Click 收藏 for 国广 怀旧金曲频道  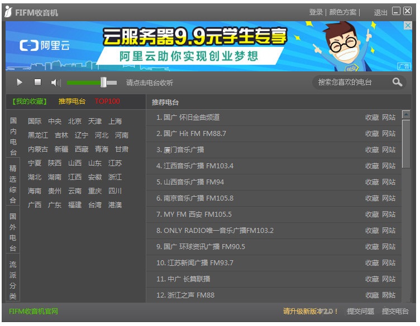(372, 118)
